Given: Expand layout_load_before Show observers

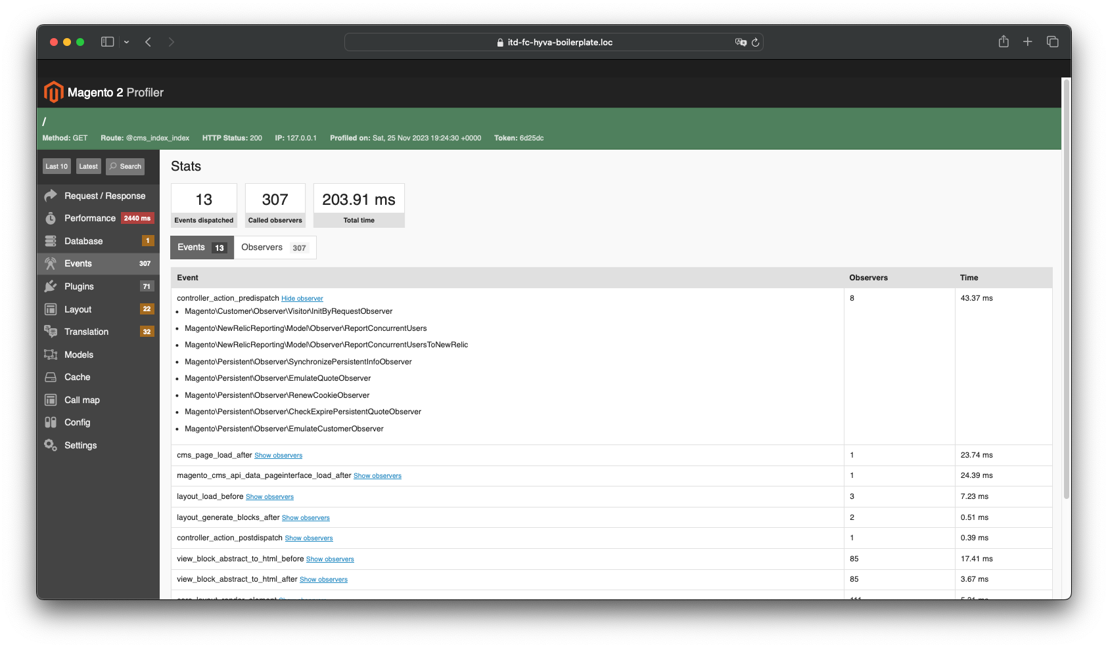Looking at the screenshot, I should (x=269, y=497).
